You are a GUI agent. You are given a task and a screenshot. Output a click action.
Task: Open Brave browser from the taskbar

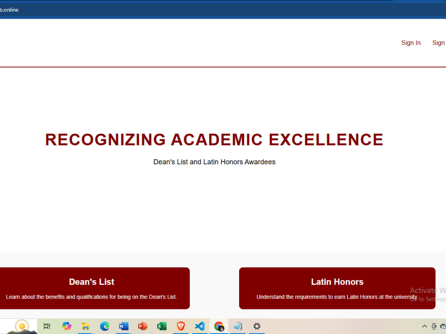(181, 326)
